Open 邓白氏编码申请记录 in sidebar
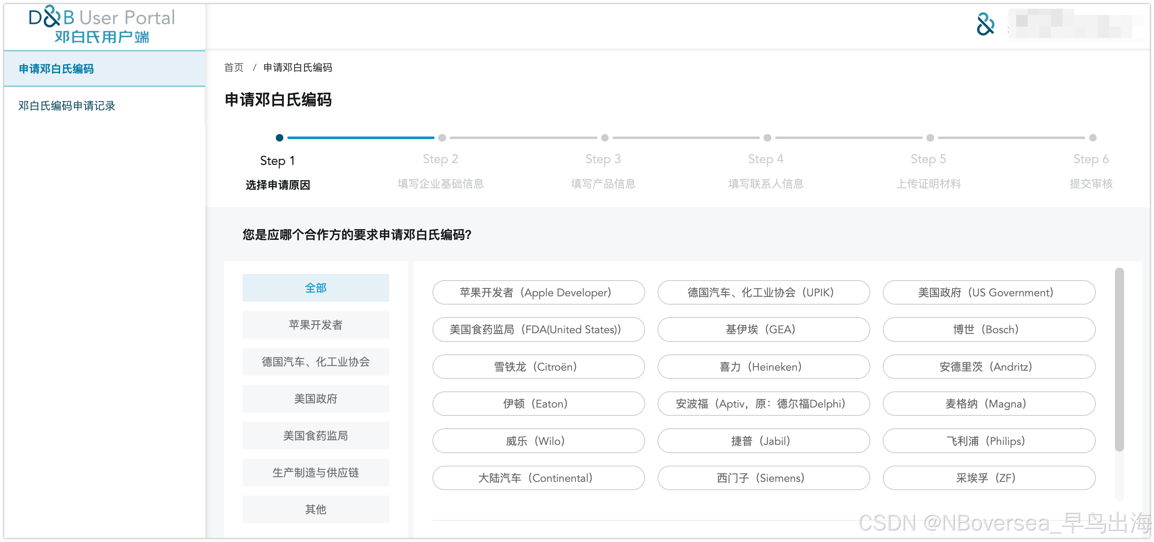1154x542 pixels. (67, 106)
